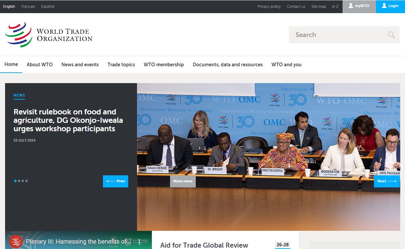Open the workshop panel photo
The width and height of the screenshot is (405, 249).
[268, 157]
